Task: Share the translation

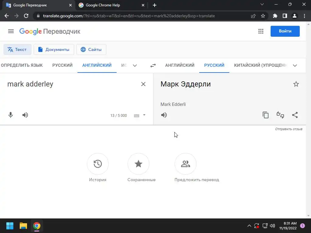Action: coord(295,115)
